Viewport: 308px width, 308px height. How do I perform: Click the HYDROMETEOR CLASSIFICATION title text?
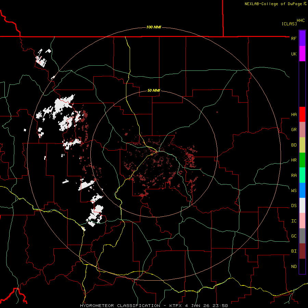pos(120,306)
